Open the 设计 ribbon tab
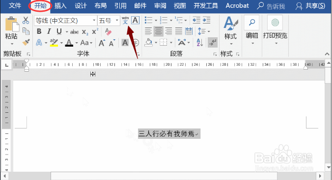The image size is (332, 180). [81, 6]
